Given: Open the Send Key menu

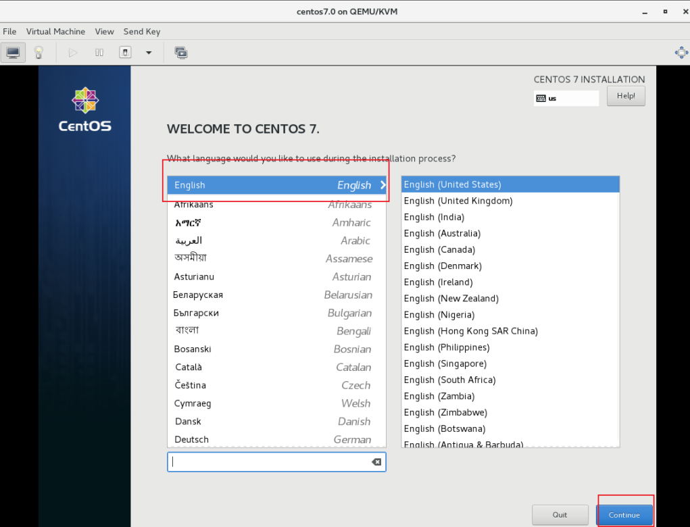Looking at the screenshot, I should pyautogui.click(x=142, y=32).
